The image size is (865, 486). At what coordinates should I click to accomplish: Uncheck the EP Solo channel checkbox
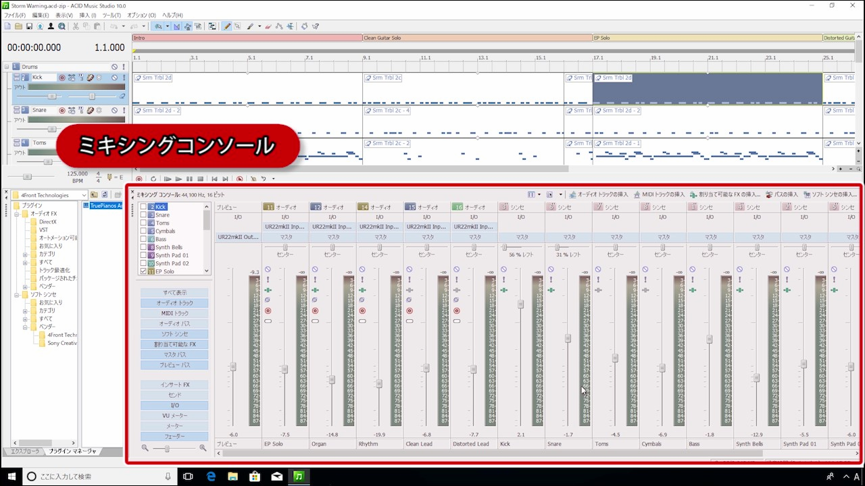tap(143, 271)
